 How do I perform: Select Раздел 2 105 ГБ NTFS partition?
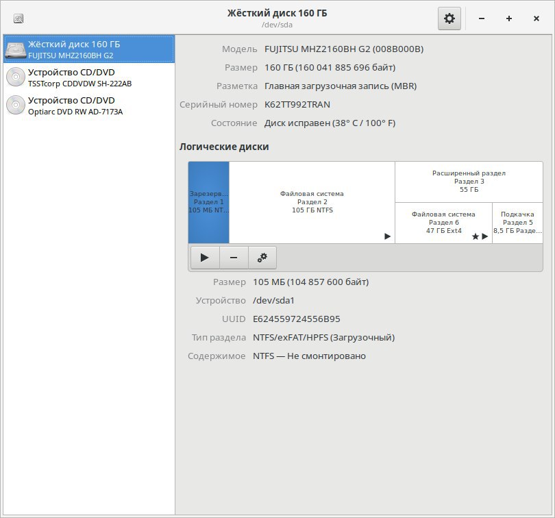312,202
